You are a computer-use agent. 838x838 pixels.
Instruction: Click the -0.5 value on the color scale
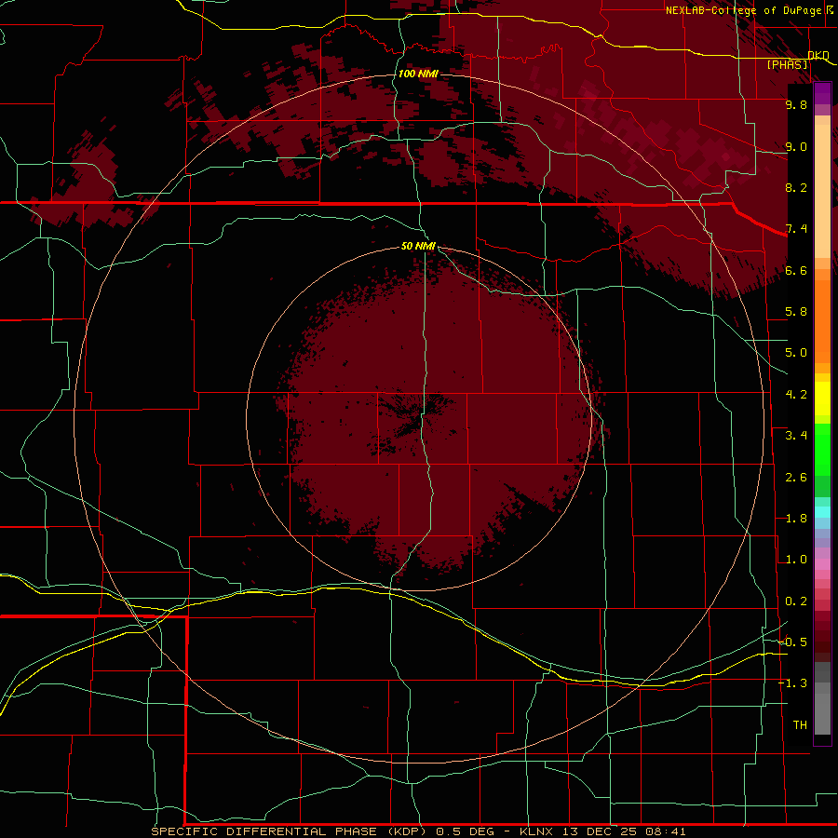[793, 642]
